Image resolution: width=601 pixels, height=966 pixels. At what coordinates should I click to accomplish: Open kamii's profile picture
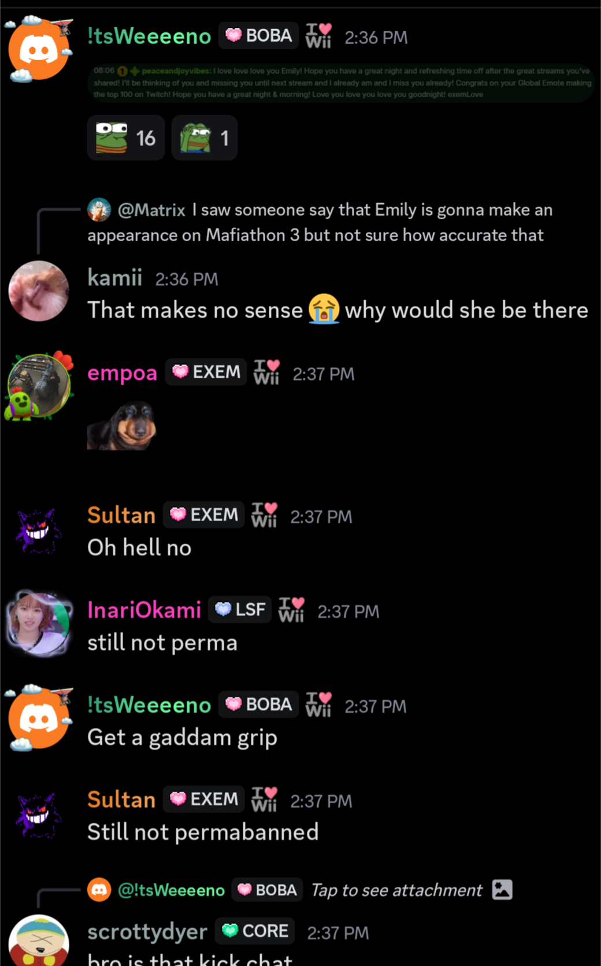pos(39,291)
